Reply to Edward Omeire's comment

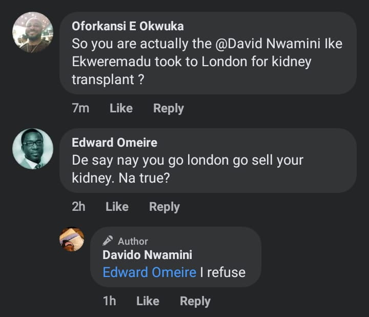pyautogui.click(x=165, y=207)
